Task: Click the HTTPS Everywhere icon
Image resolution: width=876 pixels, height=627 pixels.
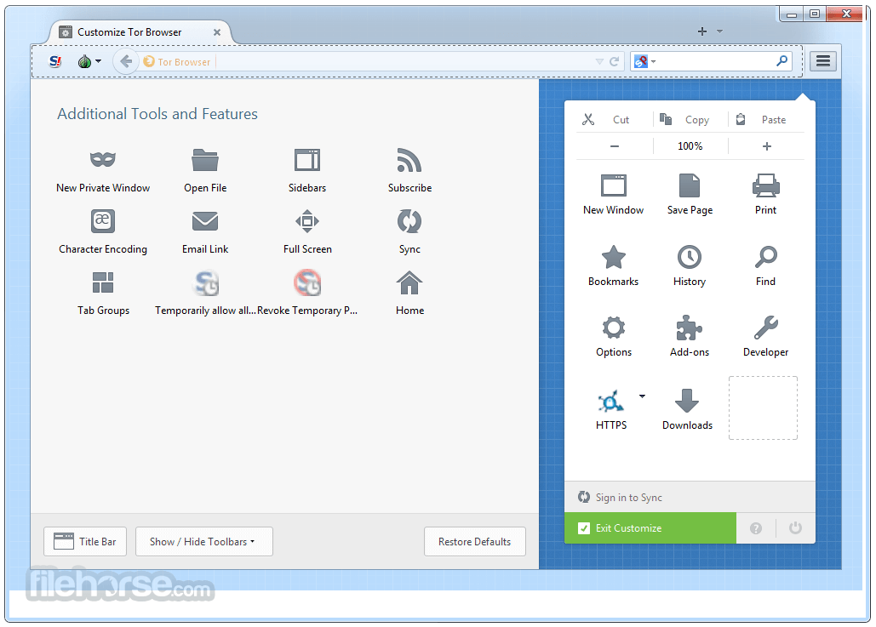Action: (x=610, y=401)
